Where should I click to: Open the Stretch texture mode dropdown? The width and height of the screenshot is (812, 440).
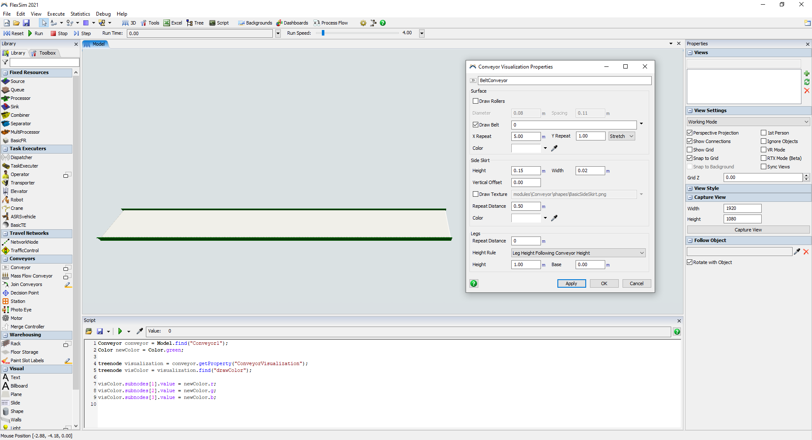click(x=621, y=136)
